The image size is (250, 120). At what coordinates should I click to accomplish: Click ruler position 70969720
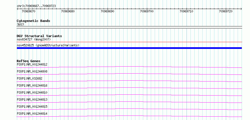point(226,11)
